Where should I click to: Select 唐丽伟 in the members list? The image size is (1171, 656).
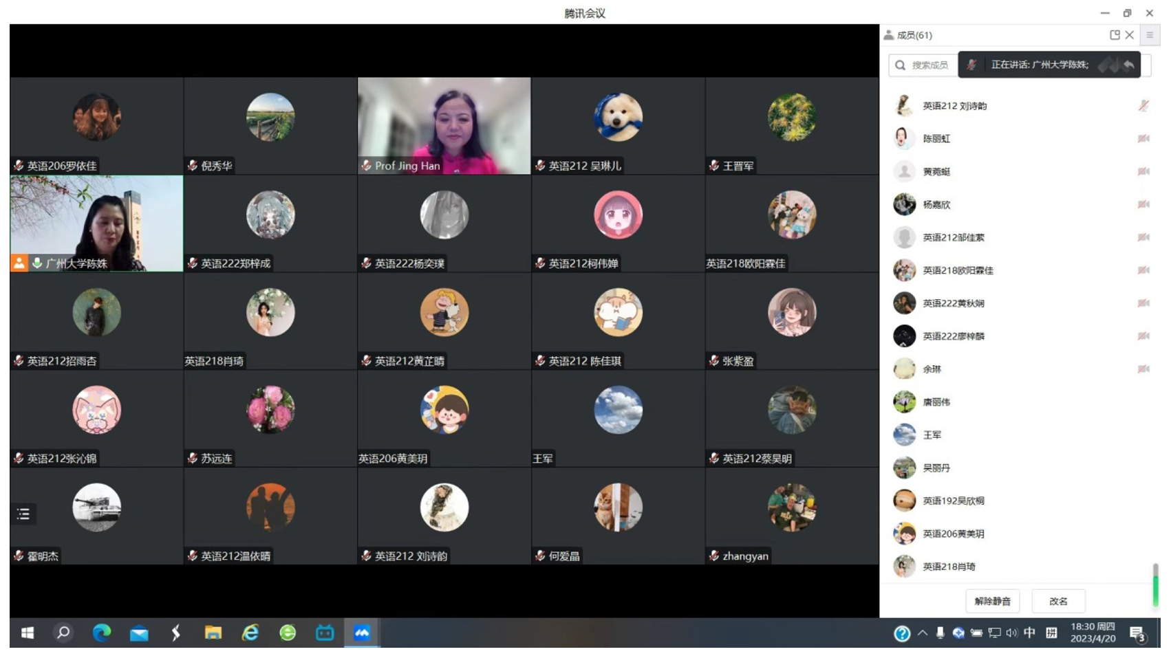pos(936,402)
